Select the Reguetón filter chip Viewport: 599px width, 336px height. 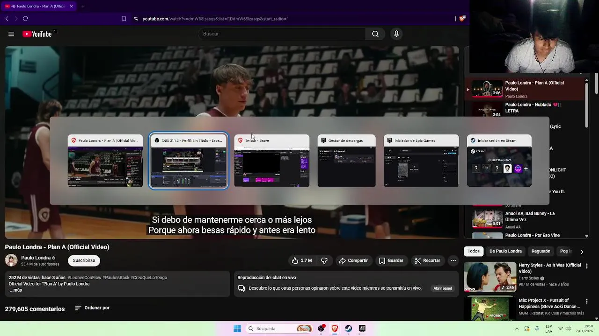541,251
